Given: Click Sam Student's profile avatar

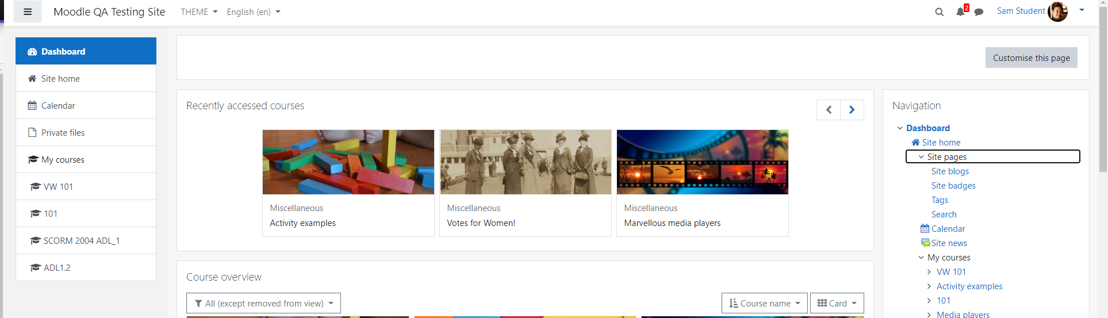Looking at the screenshot, I should 1057,12.
